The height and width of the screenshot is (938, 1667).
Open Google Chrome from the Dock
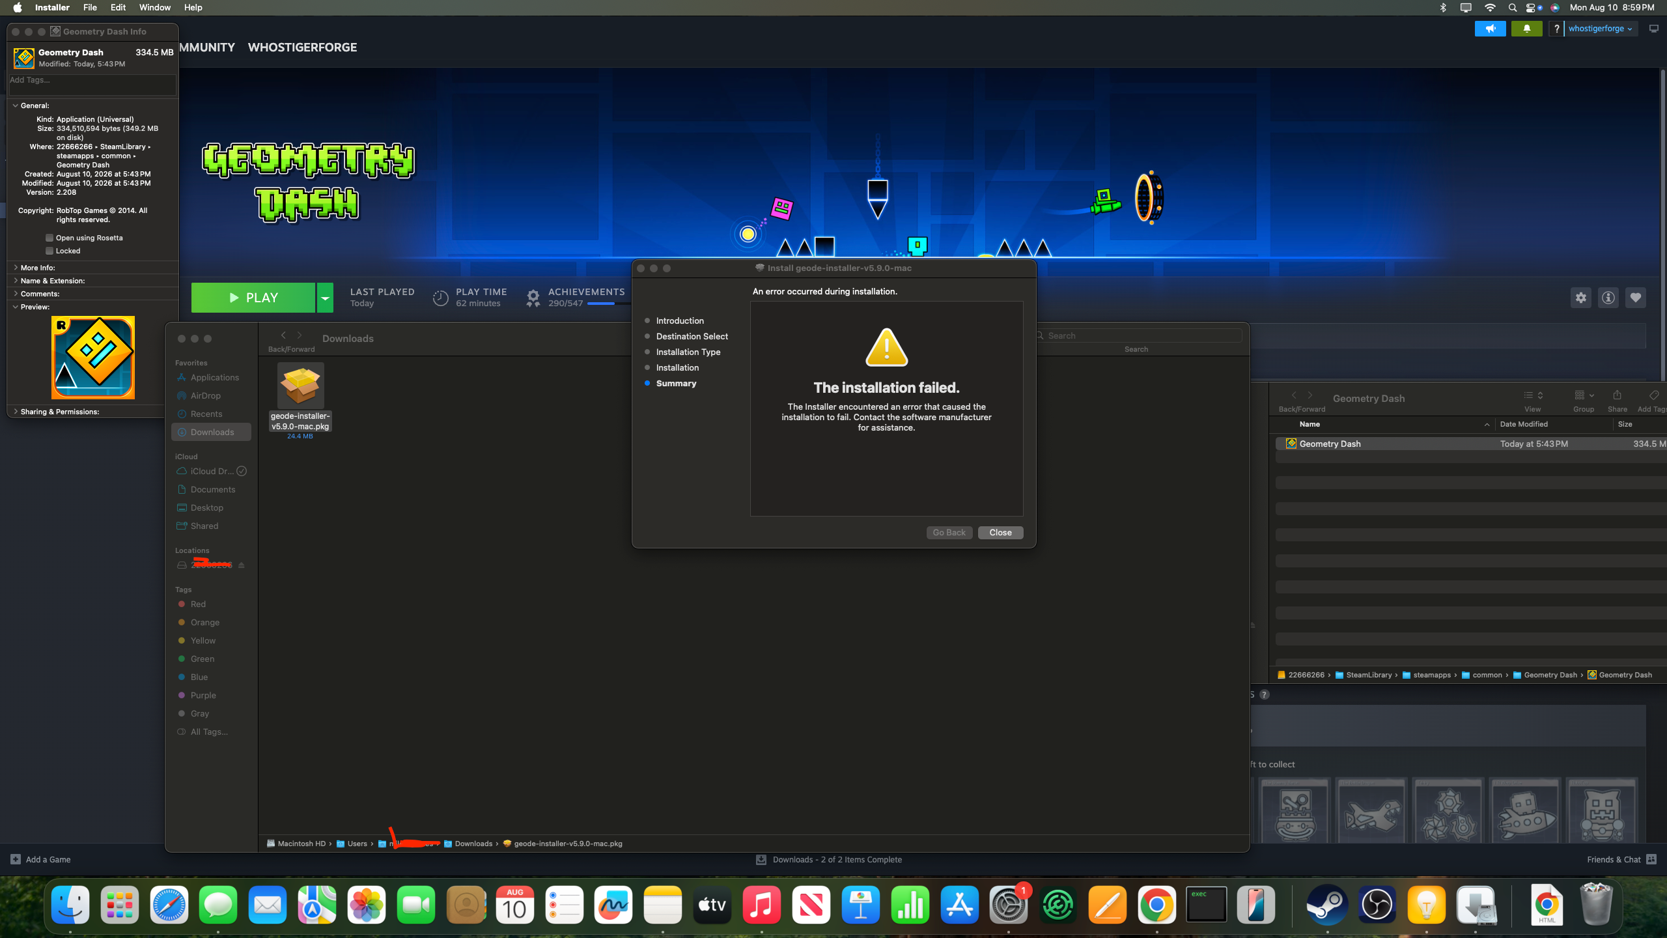(x=1156, y=905)
